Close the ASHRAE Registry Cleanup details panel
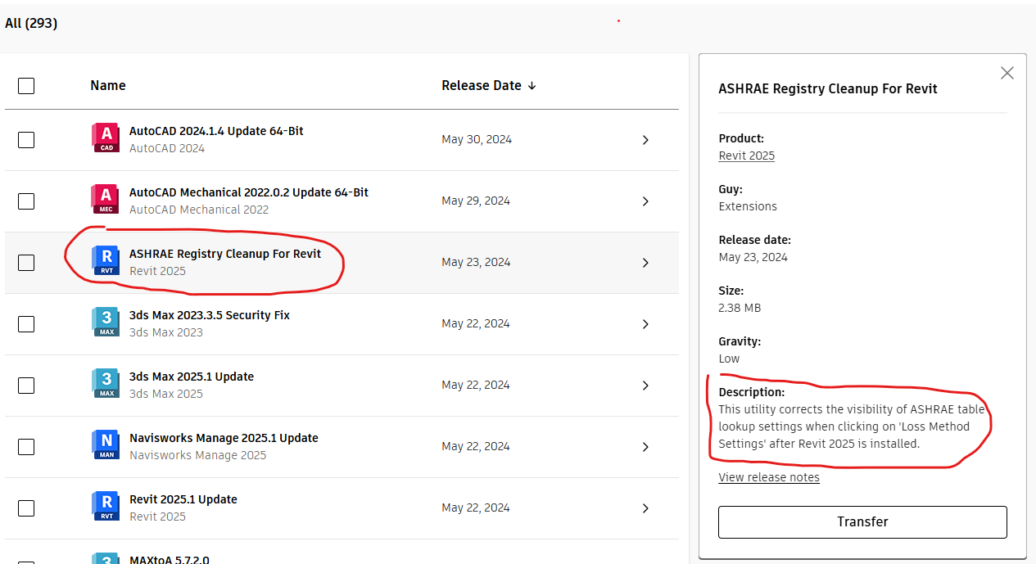This screenshot has height=564, width=1036. point(1007,72)
